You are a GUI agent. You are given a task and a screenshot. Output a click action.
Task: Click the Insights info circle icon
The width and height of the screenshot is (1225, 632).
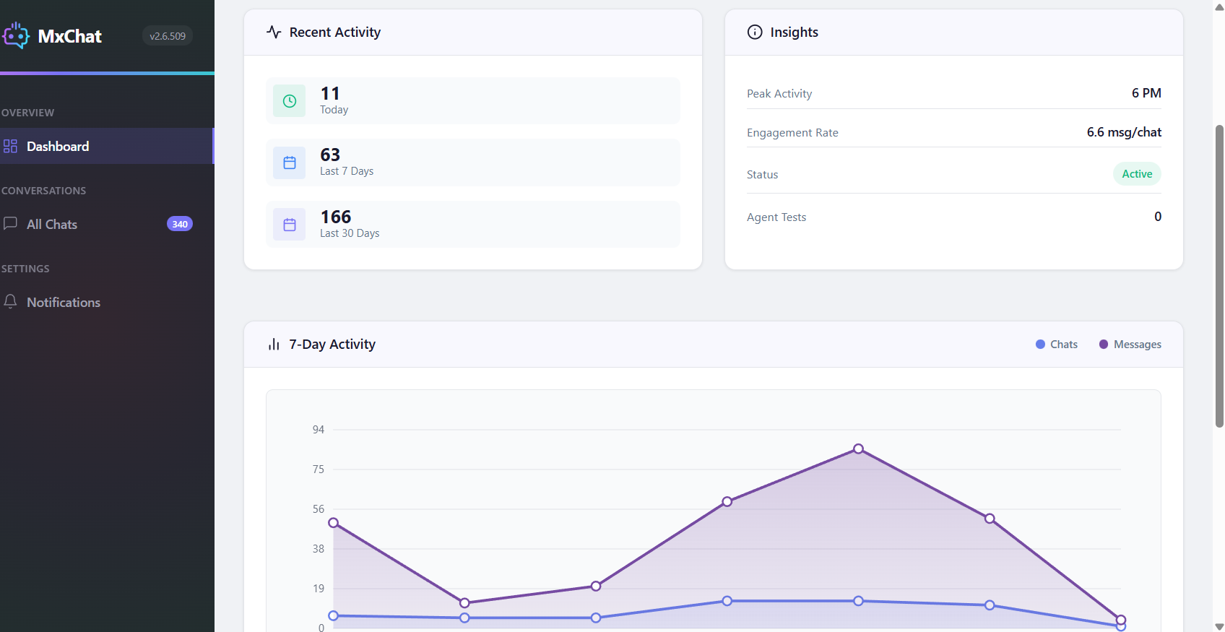(755, 32)
